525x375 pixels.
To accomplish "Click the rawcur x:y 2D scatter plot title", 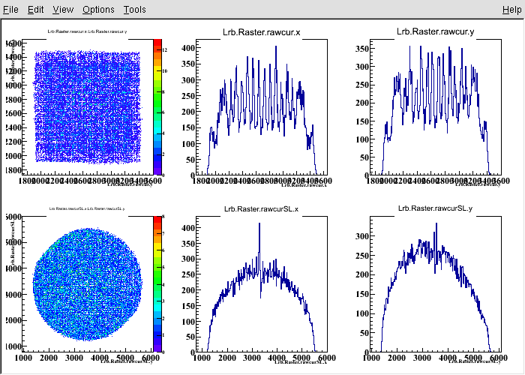I will (x=87, y=31).
